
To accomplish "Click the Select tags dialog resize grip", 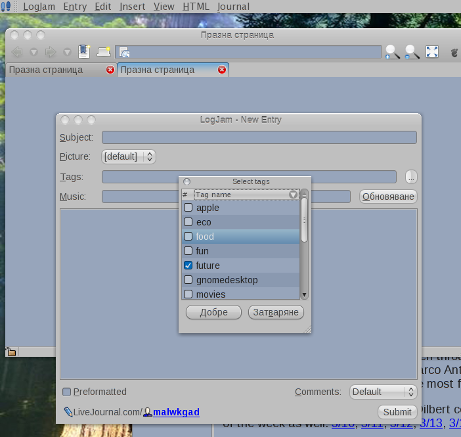I will pos(307,330).
